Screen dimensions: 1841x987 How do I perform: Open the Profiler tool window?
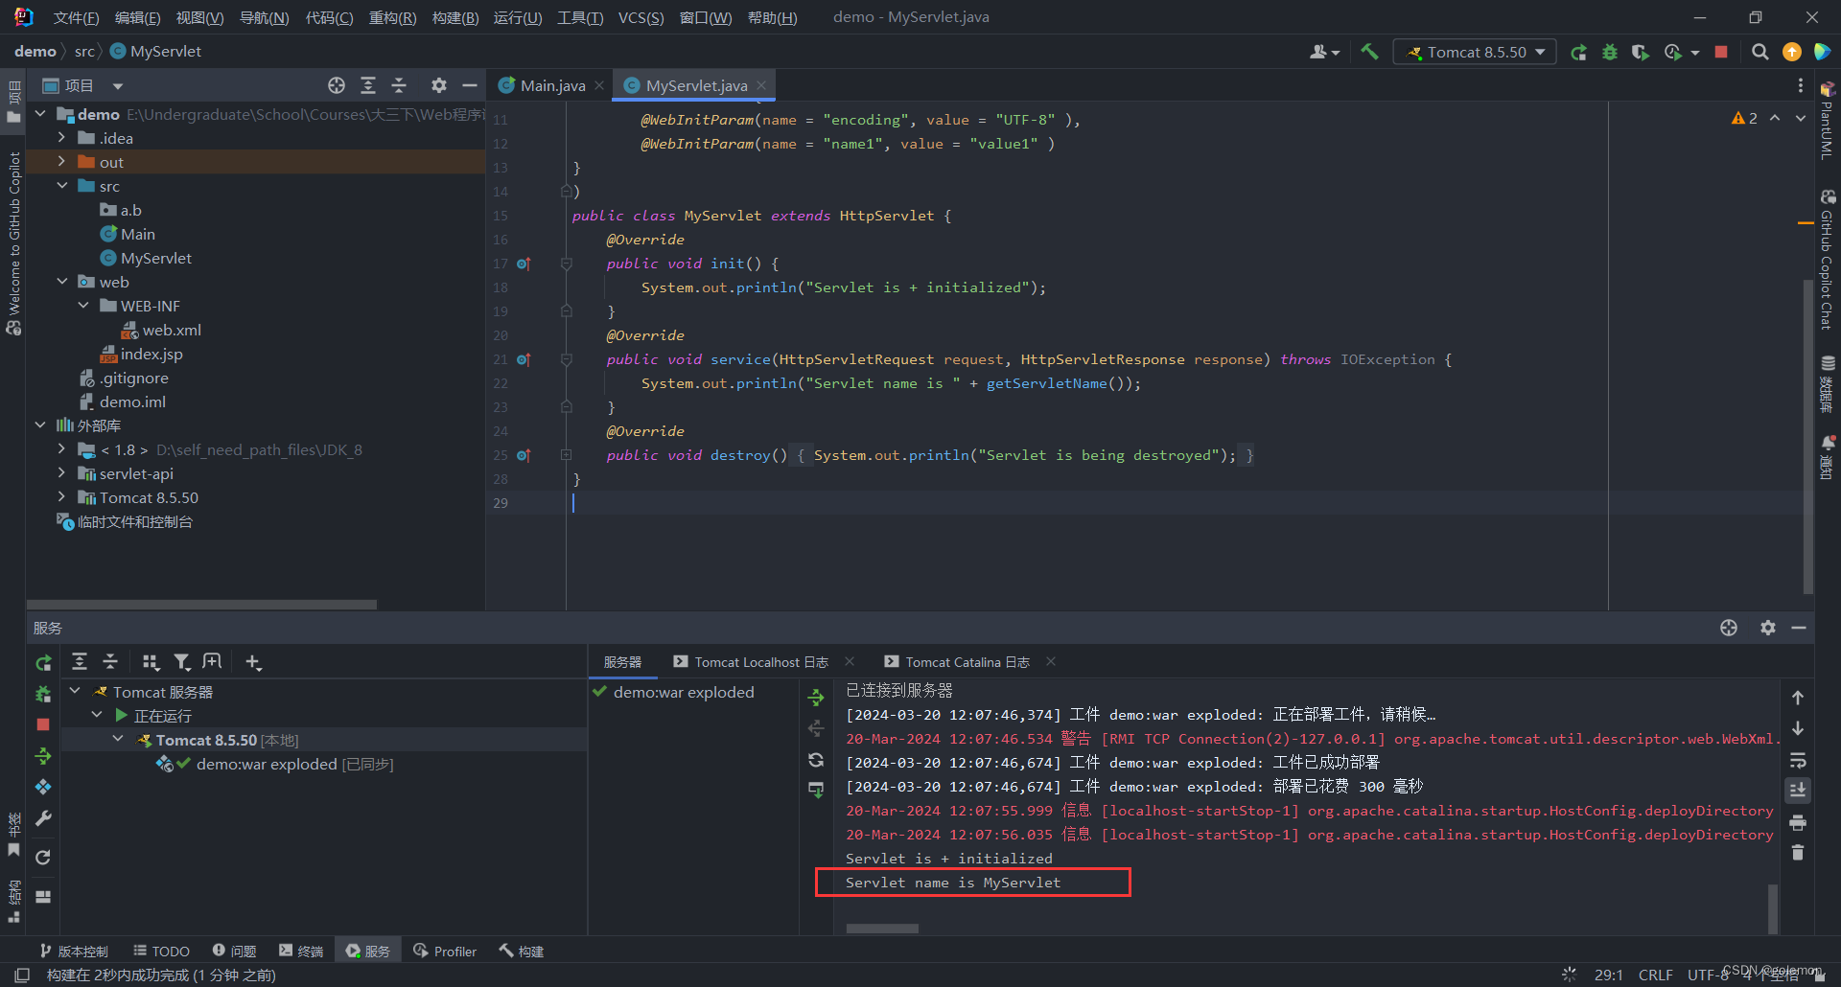(445, 951)
